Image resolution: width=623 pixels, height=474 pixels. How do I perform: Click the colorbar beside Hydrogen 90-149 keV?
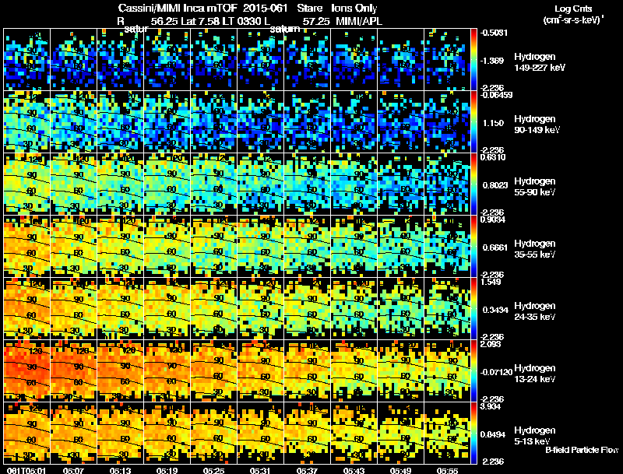pos(473,122)
